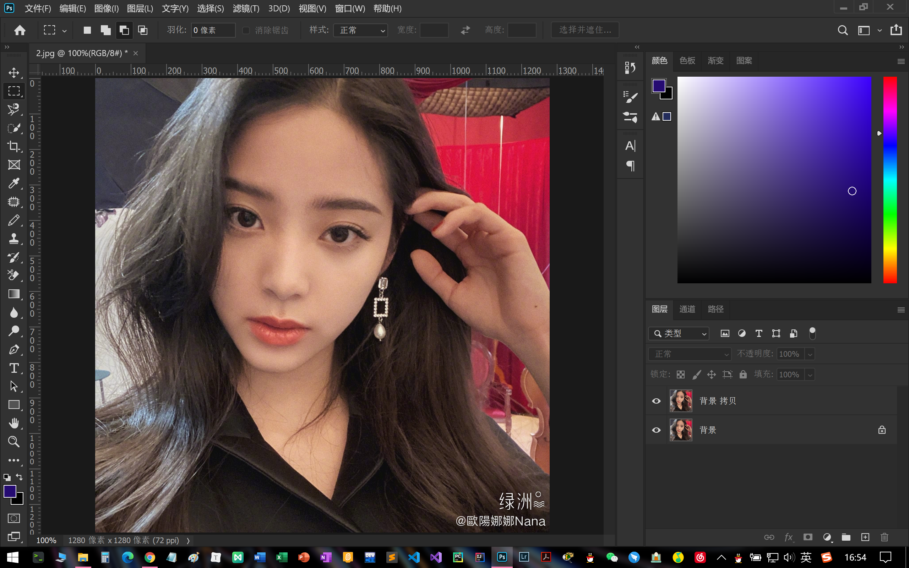Choose New Selection mode
The height and width of the screenshot is (568, 909).
pyautogui.click(x=87, y=30)
